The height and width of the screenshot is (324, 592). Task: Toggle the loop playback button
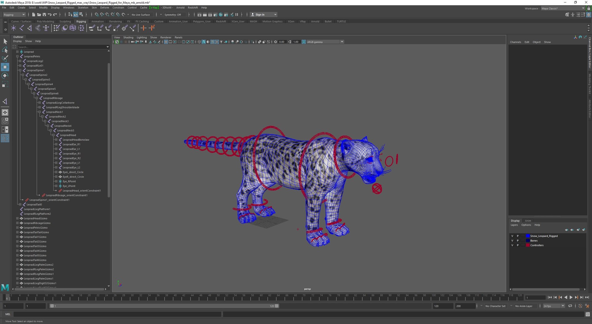[570, 306]
